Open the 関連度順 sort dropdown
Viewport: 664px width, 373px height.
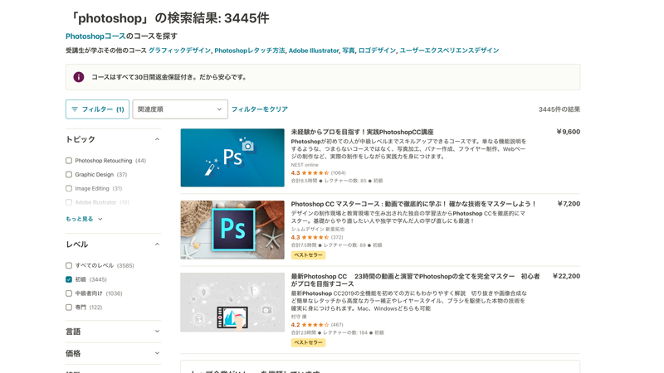coord(180,109)
